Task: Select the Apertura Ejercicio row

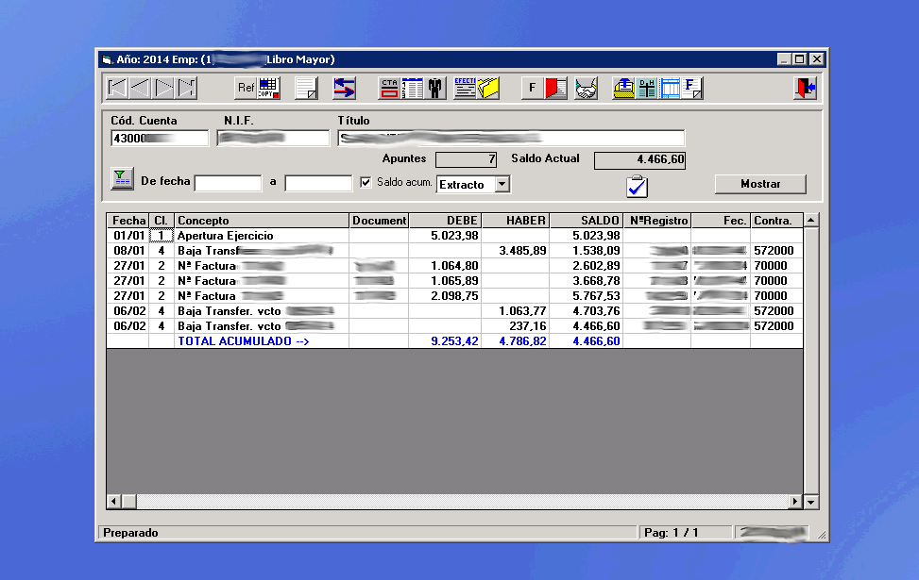Action: (x=455, y=236)
